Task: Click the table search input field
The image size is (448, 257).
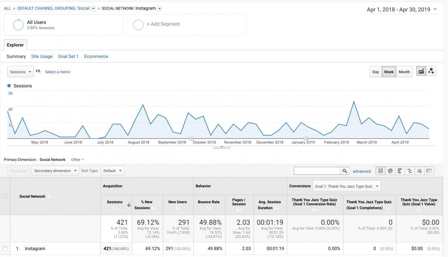Action: (x=317, y=171)
